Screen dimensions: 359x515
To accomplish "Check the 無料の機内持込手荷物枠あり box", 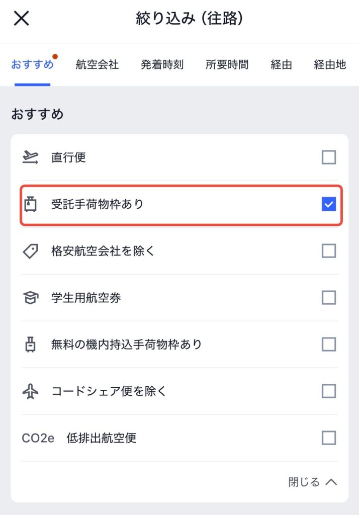I will [329, 345].
